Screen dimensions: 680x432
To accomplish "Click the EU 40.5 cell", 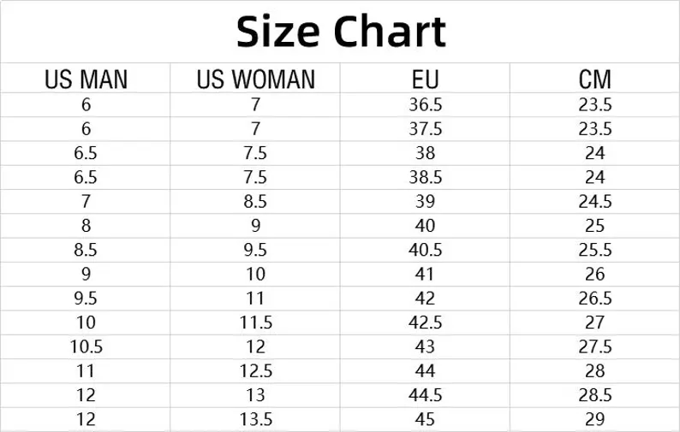I will pos(425,251).
